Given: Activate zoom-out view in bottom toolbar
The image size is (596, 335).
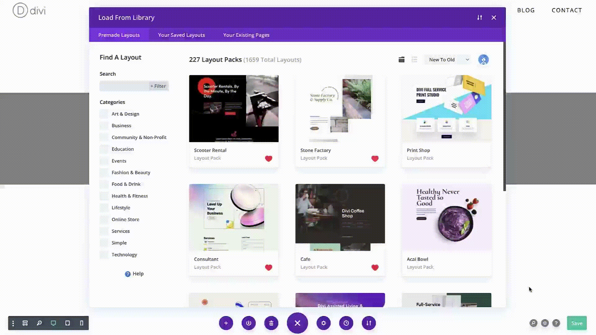Looking at the screenshot, I should pyautogui.click(x=39, y=323).
